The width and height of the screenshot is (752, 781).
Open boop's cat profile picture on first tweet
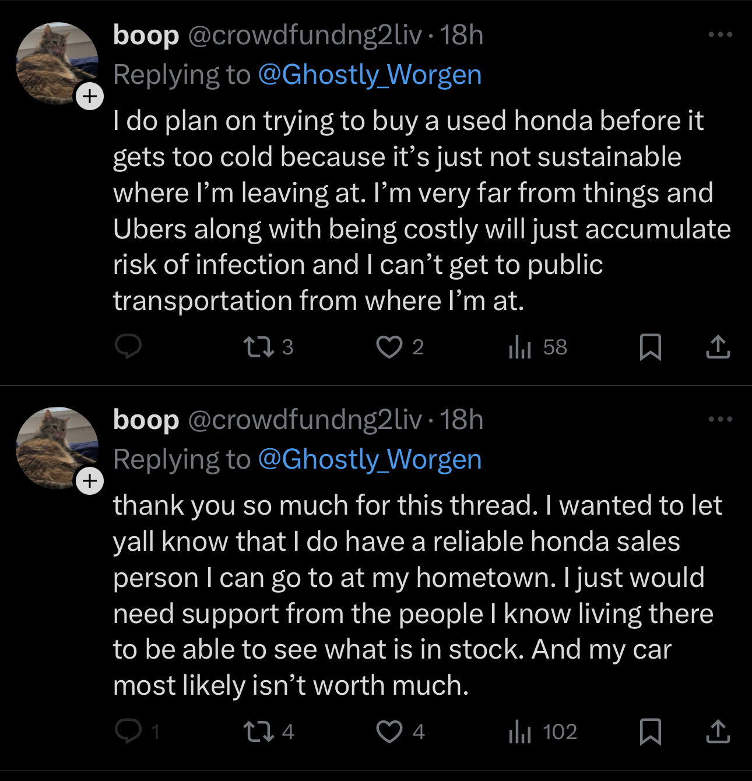57,63
